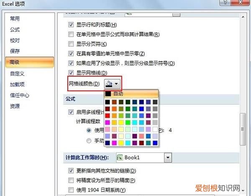Enable 显示分页符(K) checkbox

coord(71,44)
